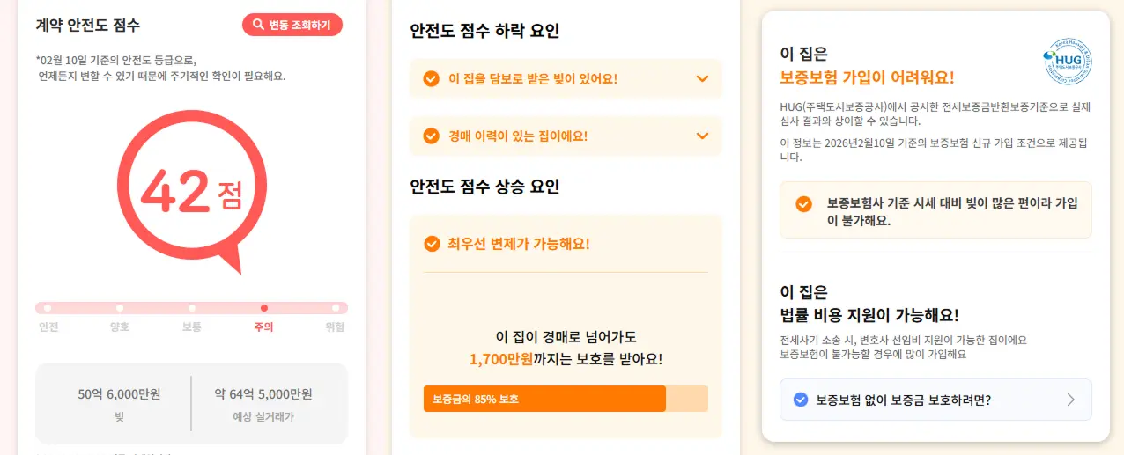The width and height of the screenshot is (1124, 455).
Task: Select the 주의 grade dot on scale
Action: pos(263,308)
